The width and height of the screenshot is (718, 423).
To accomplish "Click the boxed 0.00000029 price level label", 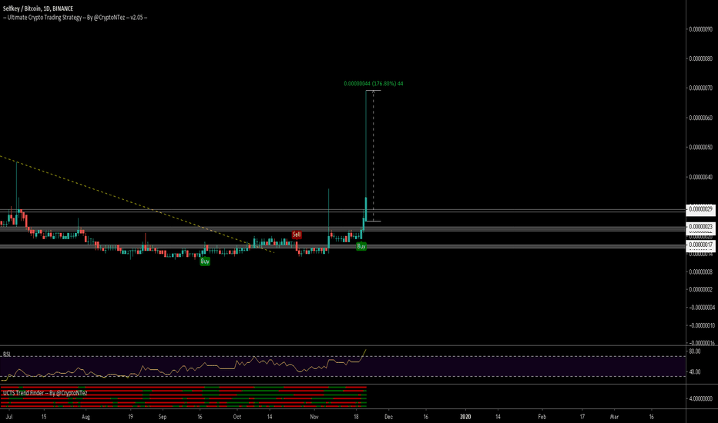I will tap(700, 209).
